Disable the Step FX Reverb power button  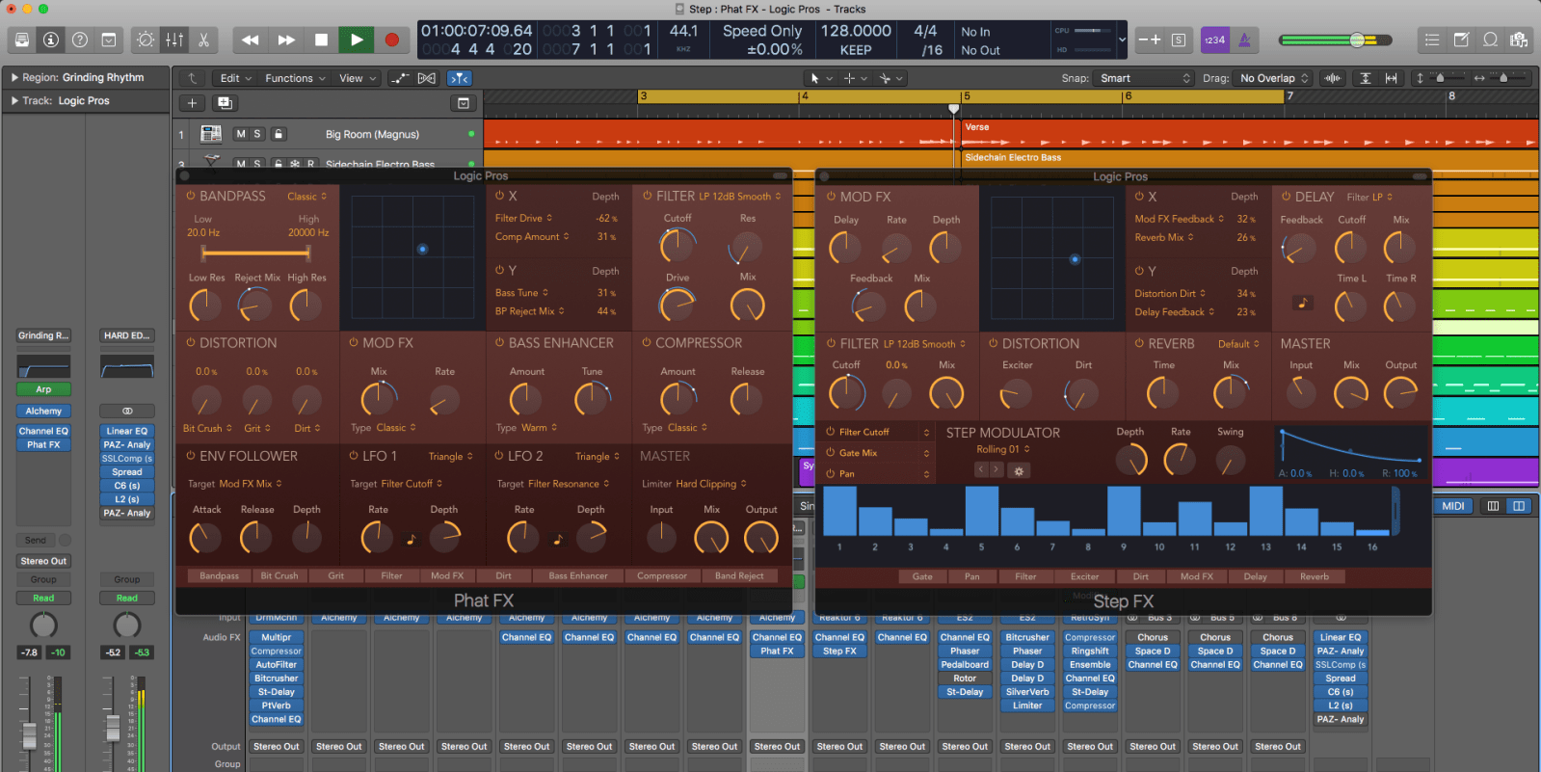[1139, 343]
